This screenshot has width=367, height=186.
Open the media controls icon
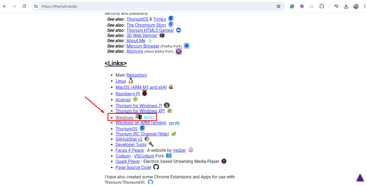coord(336,6)
